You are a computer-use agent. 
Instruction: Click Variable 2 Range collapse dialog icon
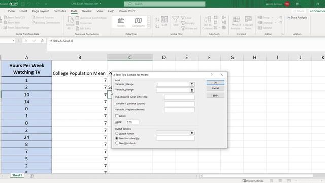click(x=192, y=90)
